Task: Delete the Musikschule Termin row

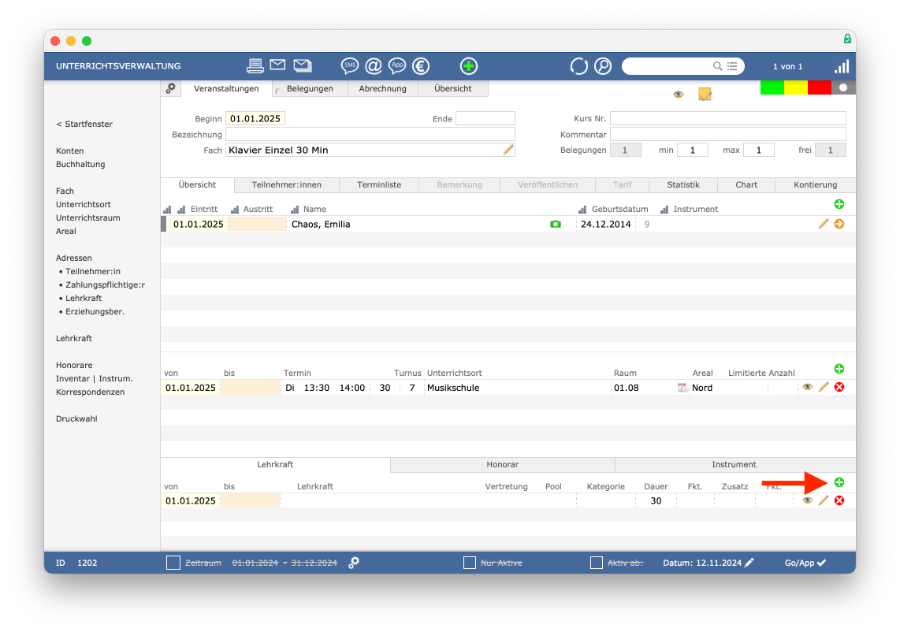Action: point(839,388)
